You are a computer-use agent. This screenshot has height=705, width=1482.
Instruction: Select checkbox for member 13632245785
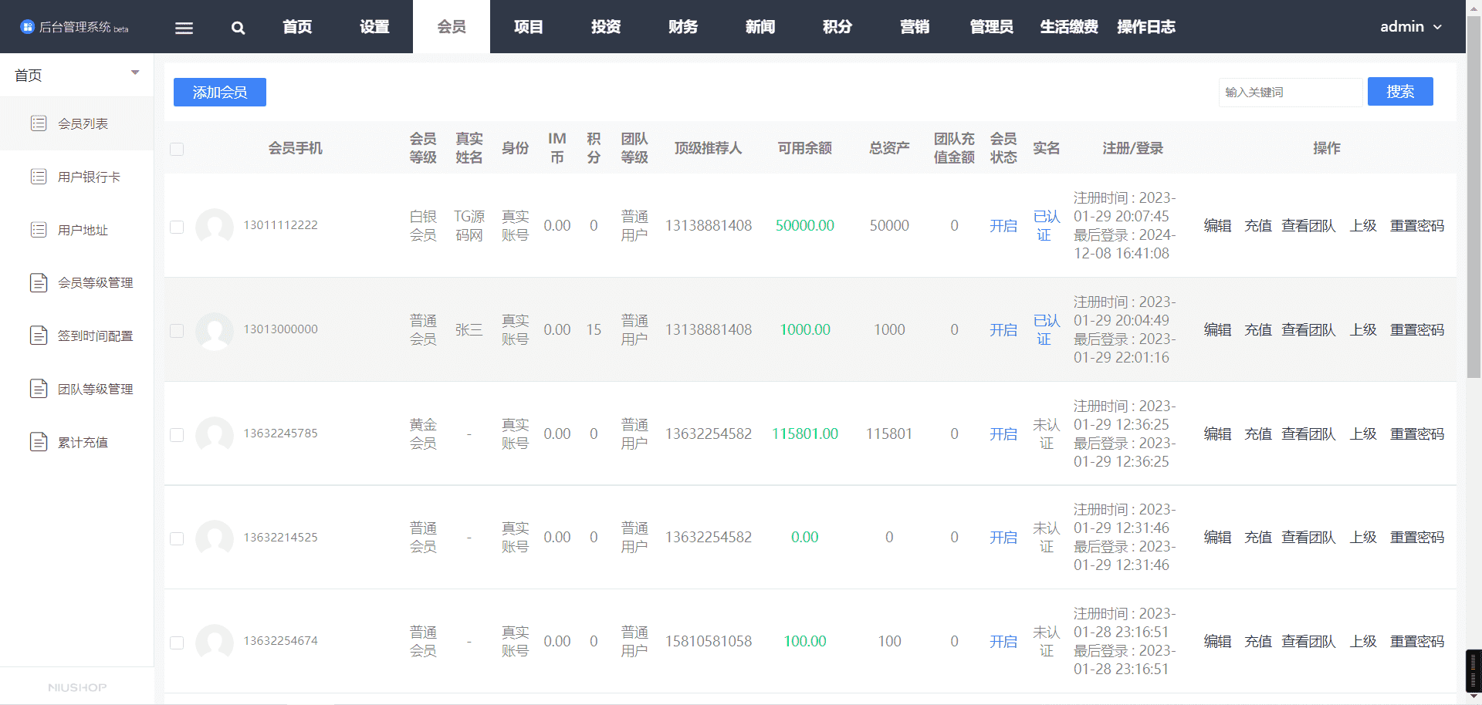tap(177, 434)
